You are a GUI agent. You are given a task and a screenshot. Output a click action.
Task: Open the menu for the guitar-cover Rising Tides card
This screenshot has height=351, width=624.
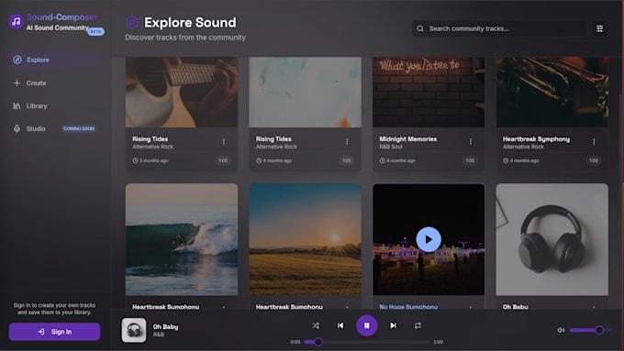[x=224, y=141]
